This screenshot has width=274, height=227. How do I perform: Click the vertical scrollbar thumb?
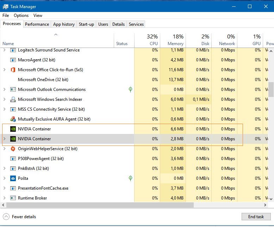coord(271,90)
